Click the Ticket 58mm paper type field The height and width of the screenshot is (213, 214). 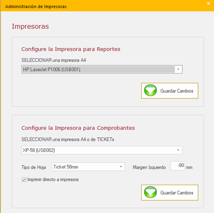click(88, 167)
